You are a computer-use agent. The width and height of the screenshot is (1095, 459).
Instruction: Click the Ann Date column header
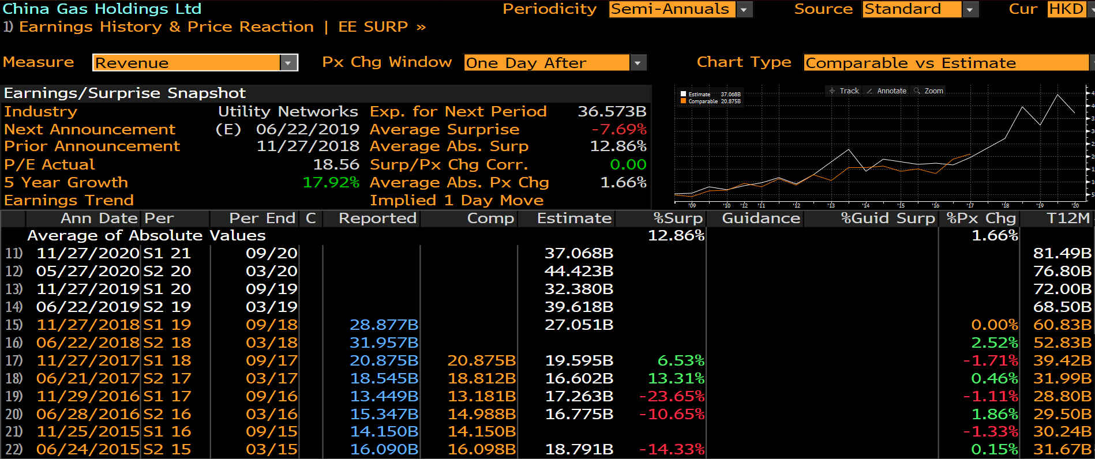pyautogui.click(x=99, y=219)
